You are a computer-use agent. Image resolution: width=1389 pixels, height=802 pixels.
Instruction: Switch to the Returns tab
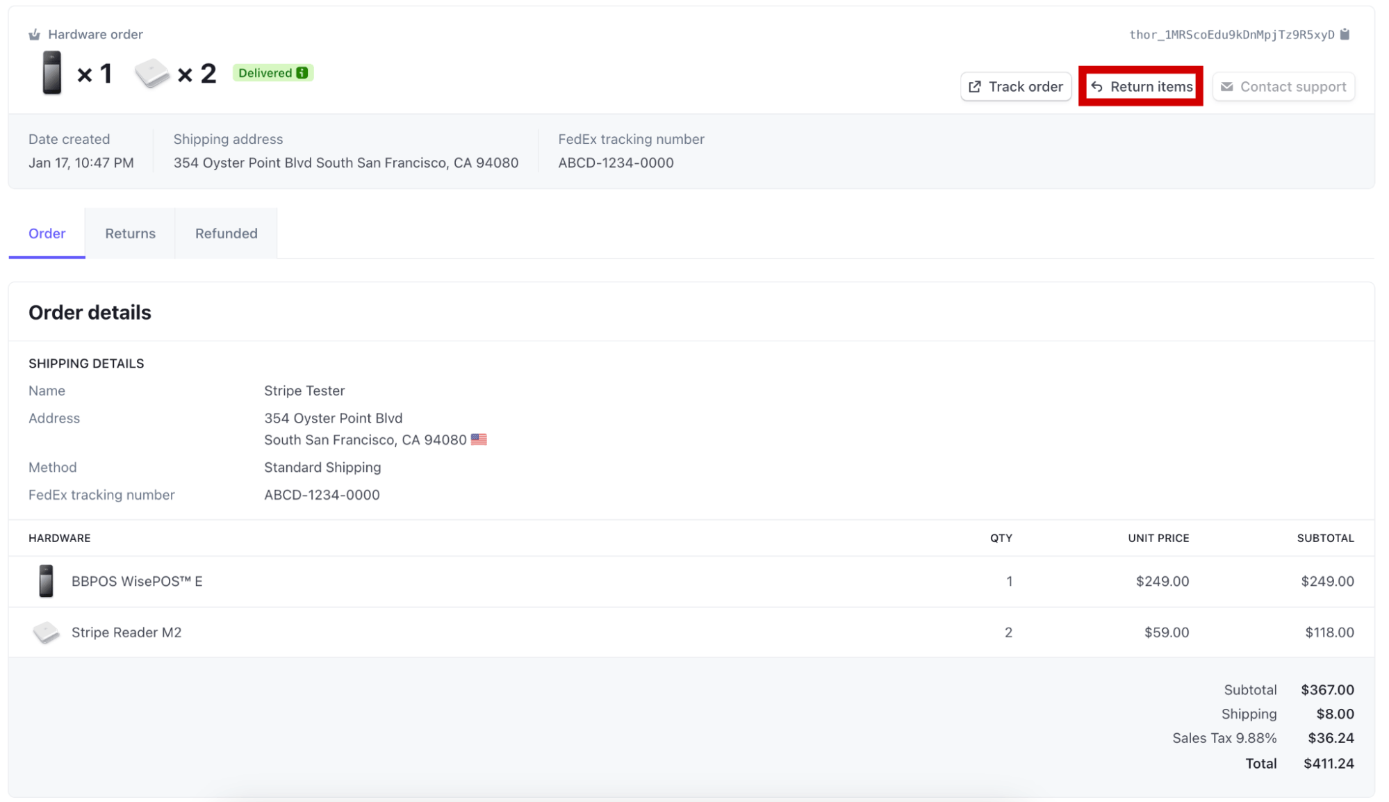(x=130, y=234)
